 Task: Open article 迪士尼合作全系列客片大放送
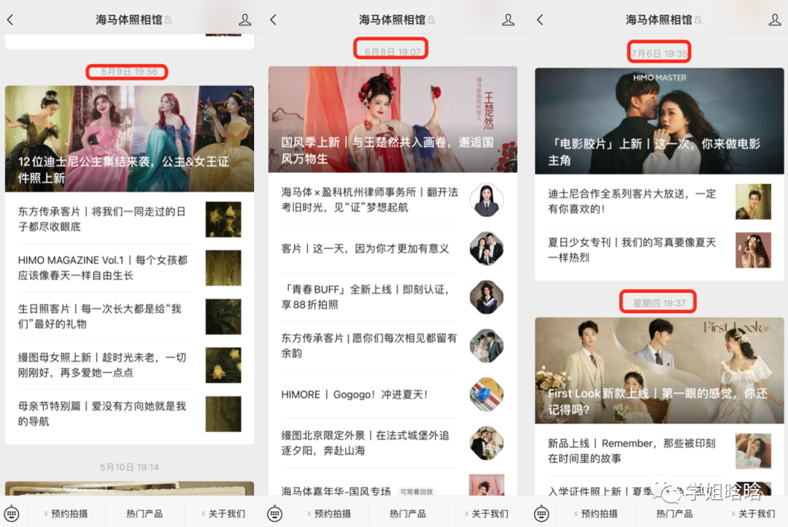[x=660, y=201]
